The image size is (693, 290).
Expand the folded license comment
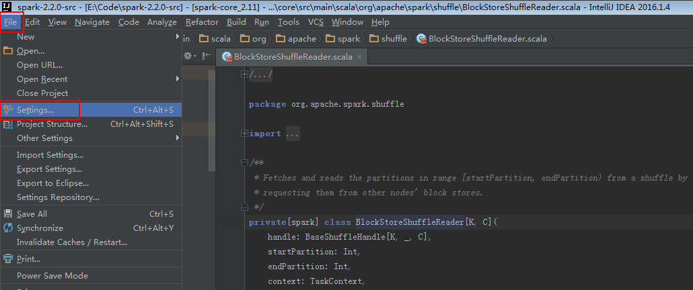click(244, 75)
